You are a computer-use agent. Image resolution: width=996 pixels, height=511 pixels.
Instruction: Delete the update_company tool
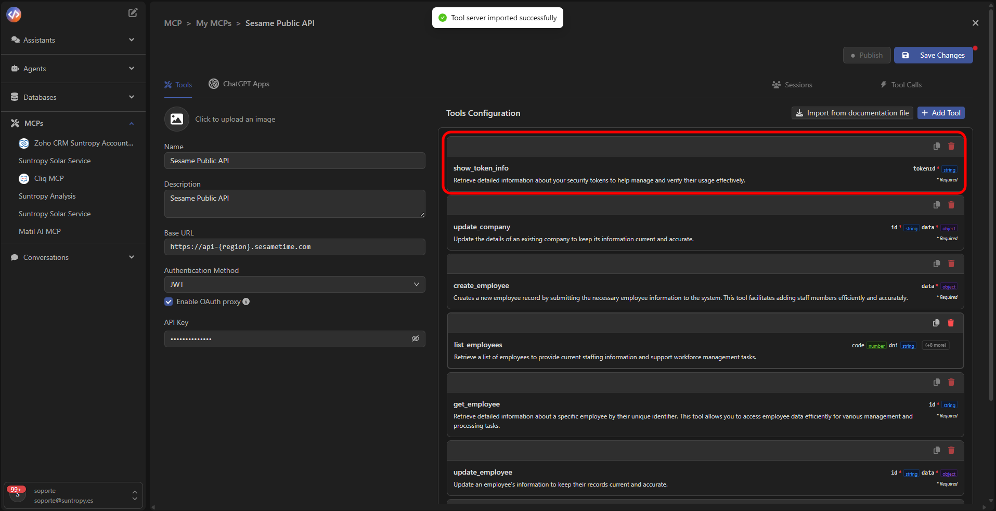click(951, 205)
